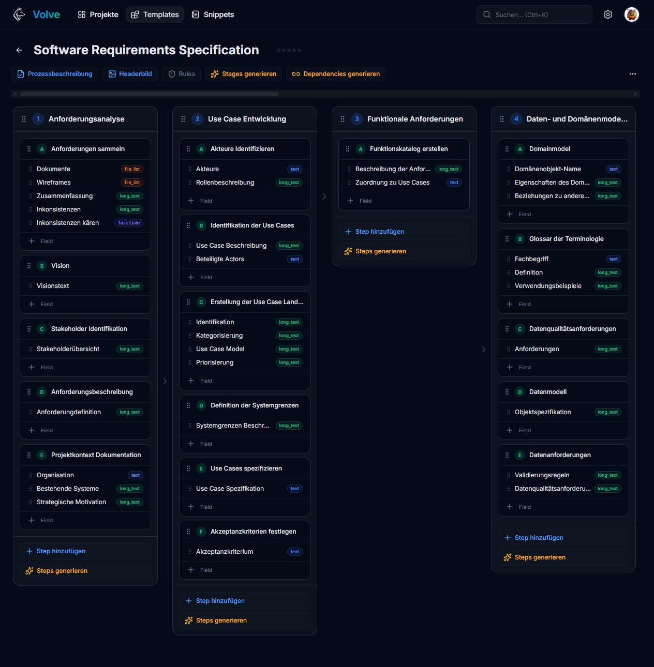Click plus icon to add field under Visionstext
Viewport: 654px width, 667px height.
pos(32,304)
